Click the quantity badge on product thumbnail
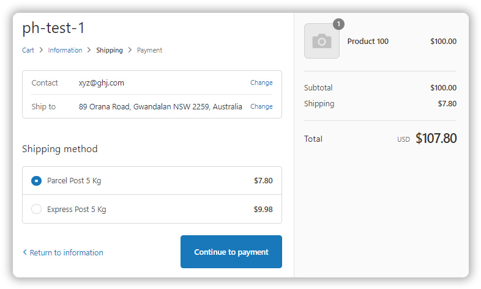481x289 pixels. (x=338, y=24)
